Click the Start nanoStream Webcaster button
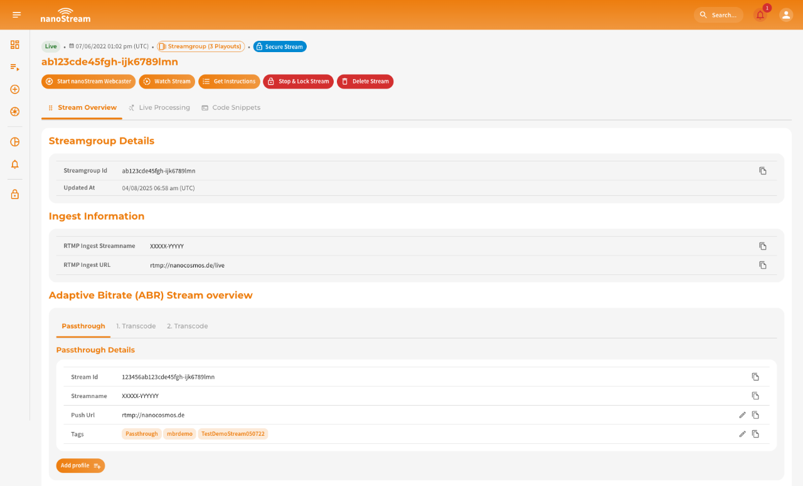 pyautogui.click(x=88, y=82)
